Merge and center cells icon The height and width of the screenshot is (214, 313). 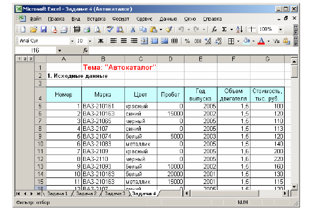(x=144, y=41)
